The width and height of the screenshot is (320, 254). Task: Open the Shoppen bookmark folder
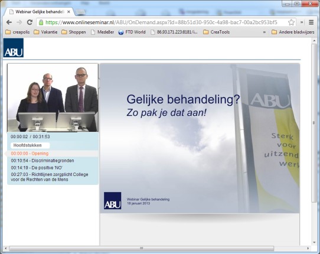coord(74,32)
